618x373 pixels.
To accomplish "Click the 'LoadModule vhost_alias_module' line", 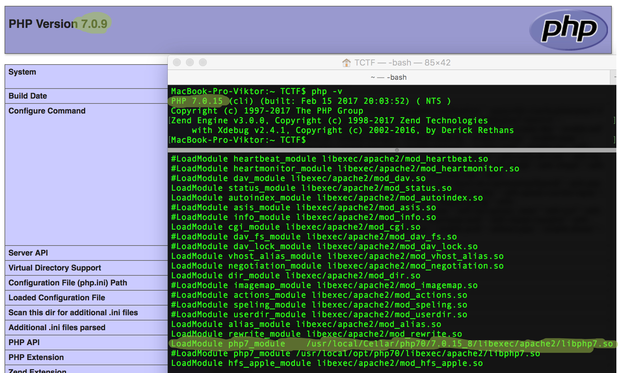I will (x=337, y=256).
